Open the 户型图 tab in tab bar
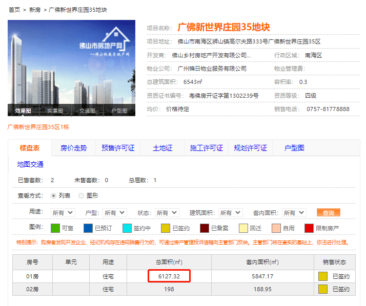 [294, 148]
